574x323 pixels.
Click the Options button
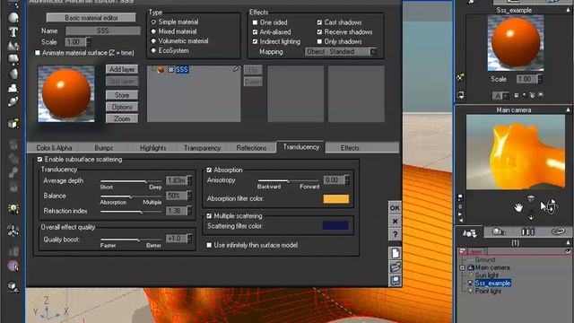[x=122, y=107]
